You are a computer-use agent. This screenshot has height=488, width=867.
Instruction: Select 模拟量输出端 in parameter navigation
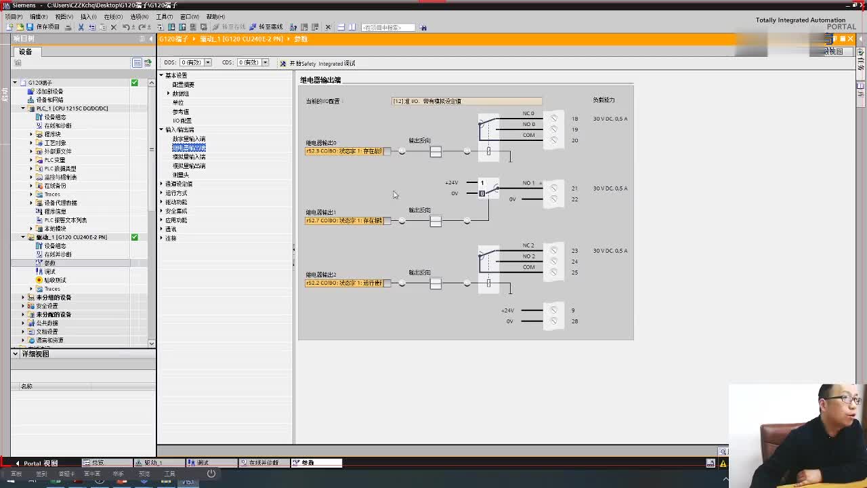[189, 166]
